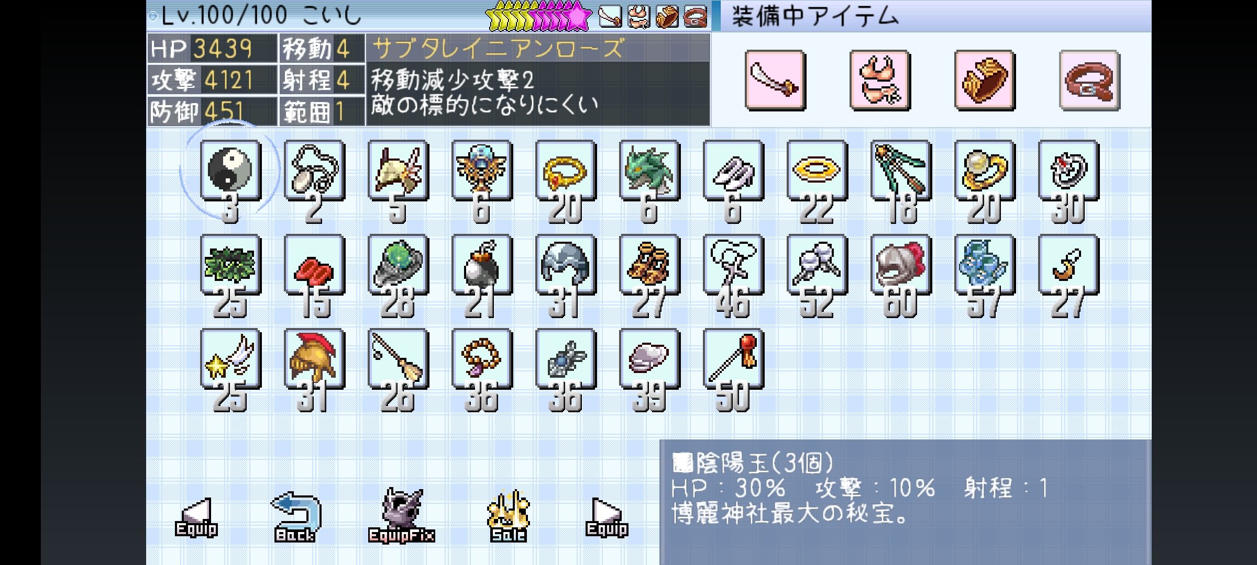
Task: Choose the red-tipped staff item
Action: coord(733,358)
